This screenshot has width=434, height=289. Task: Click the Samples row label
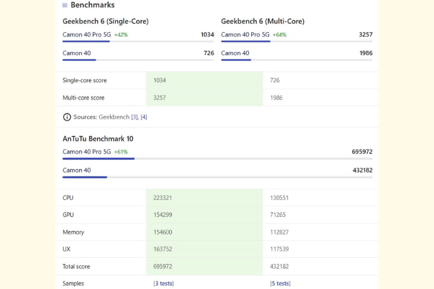[73, 283]
